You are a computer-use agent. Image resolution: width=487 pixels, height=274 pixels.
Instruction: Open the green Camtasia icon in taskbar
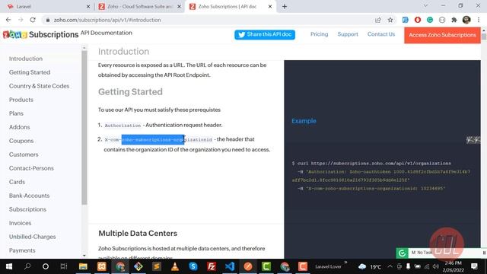pyautogui.click(x=266, y=266)
